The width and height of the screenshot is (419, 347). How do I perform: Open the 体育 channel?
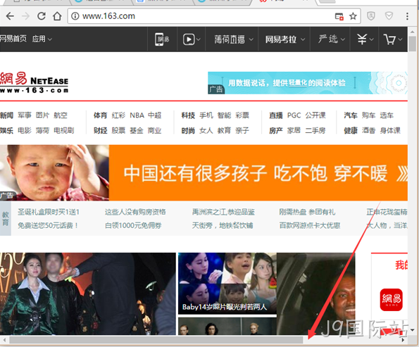point(100,115)
